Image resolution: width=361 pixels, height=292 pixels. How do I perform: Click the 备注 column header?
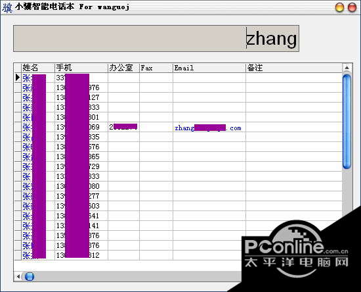click(x=294, y=68)
